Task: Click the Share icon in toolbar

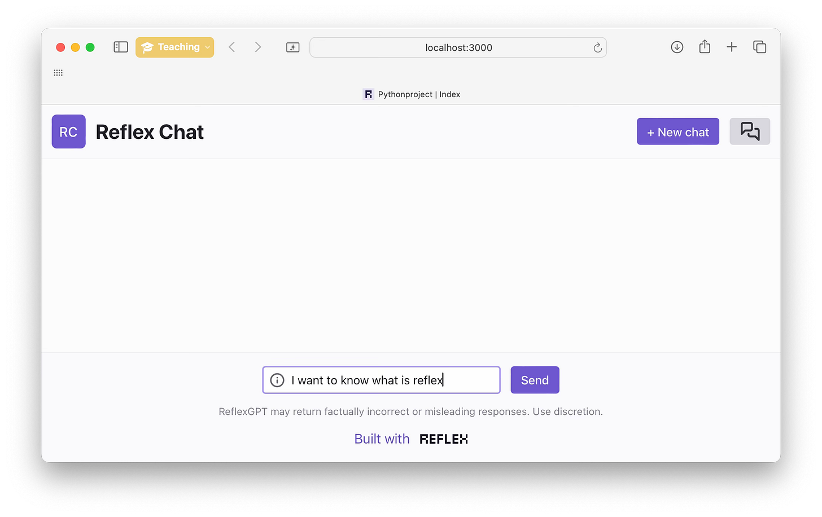Action: pyautogui.click(x=705, y=47)
